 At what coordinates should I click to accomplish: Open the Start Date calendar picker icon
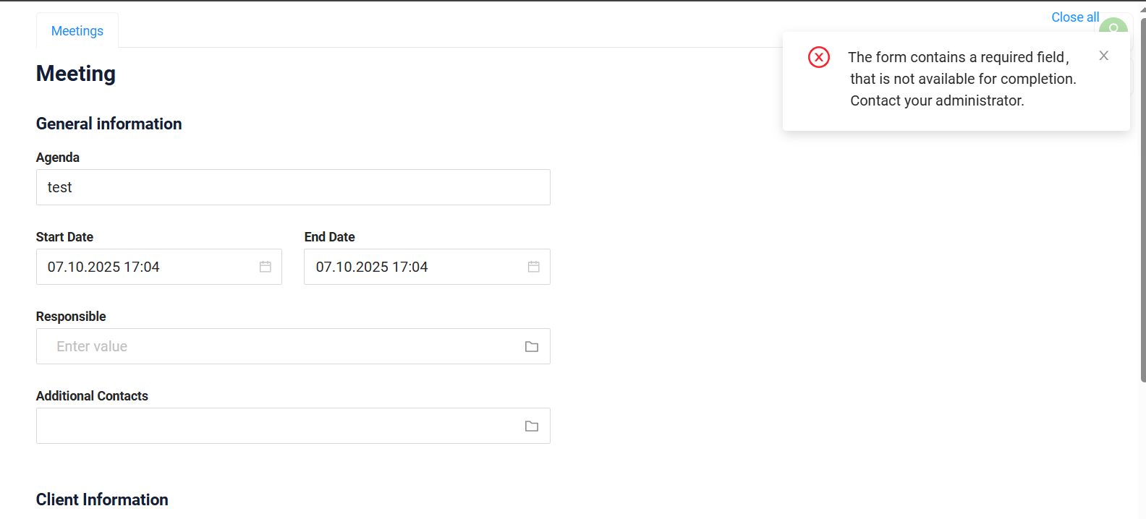point(266,267)
